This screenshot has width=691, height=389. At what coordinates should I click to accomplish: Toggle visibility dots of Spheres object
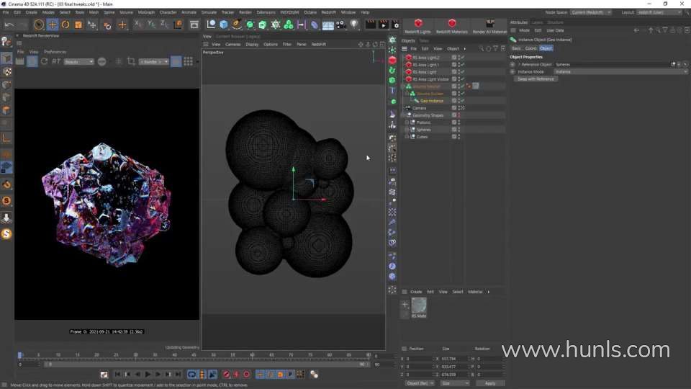459,130
